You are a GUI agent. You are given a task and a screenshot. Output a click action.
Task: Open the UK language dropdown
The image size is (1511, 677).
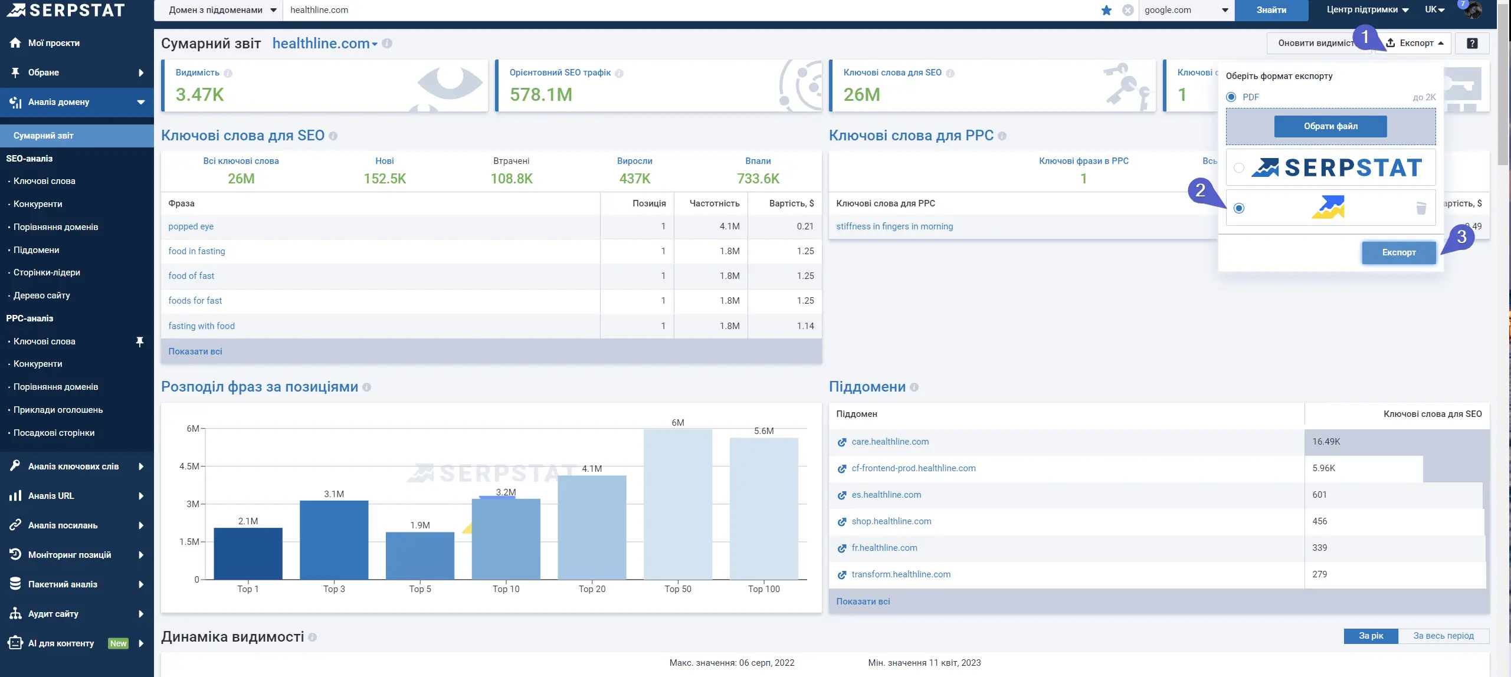point(1434,10)
